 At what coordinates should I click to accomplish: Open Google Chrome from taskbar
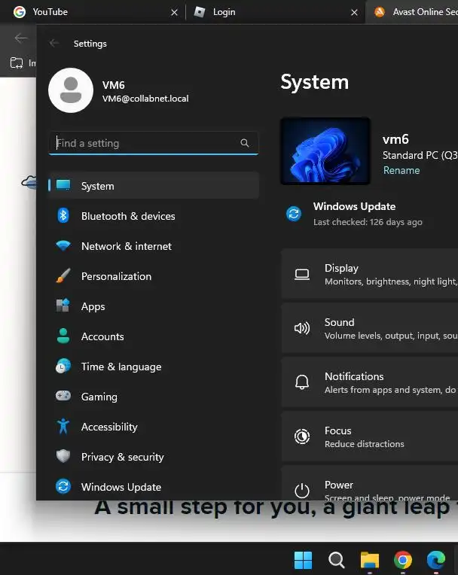point(402,560)
